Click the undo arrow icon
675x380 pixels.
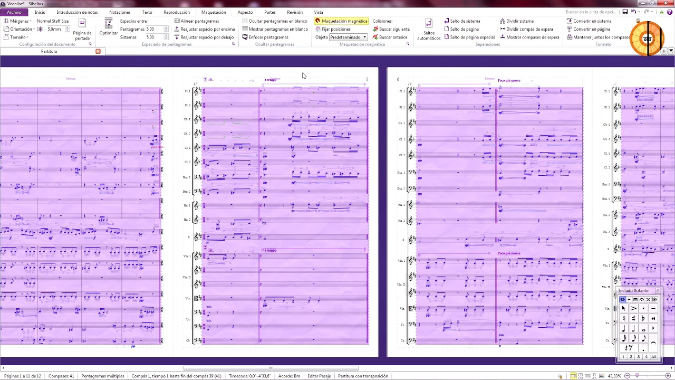(x=633, y=12)
